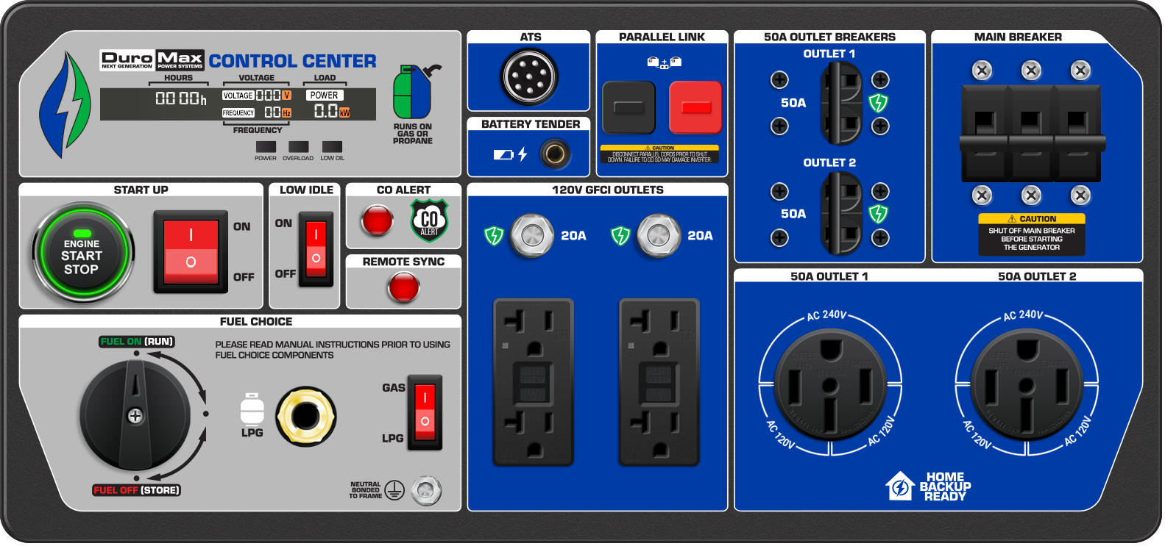This screenshot has height=546, width=1165.
Task: Flip the middle Main Breaker switch
Action: pyautogui.click(x=1031, y=132)
